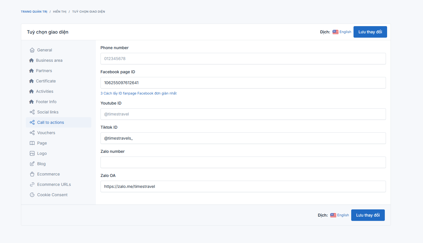Focus the Tiktok ID input field
423x243 pixels.
[243, 138]
